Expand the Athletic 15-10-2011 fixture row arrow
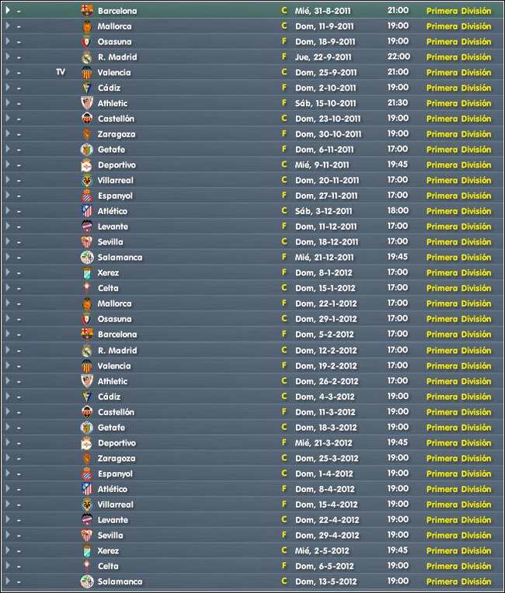The width and height of the screenshot is (505, 593). [x=8, y=103]
